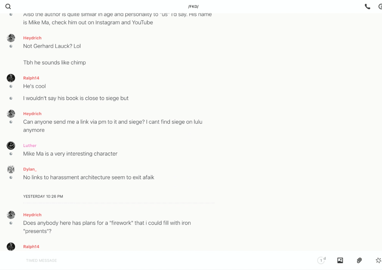The width and height of the screenshot is (382, 270).
Task: Open Dylan_'s avatar picture
Action: [x=11, y=169]
